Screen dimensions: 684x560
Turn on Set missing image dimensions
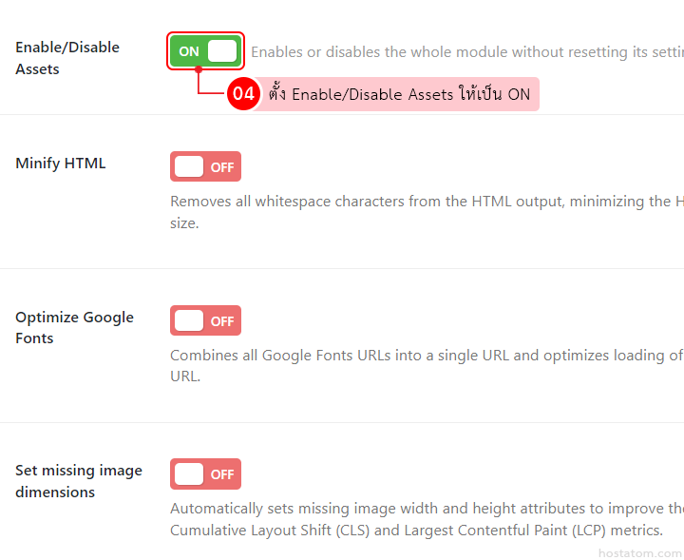click(x=205, y=473)
